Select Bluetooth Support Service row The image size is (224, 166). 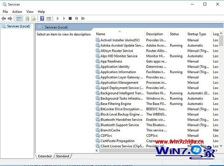(x=157, y=125)
